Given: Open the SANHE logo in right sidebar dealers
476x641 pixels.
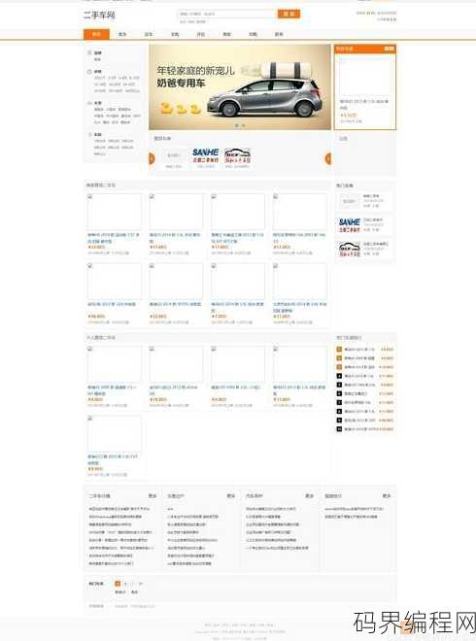Looking at the screenshot, I should (350, 225).
